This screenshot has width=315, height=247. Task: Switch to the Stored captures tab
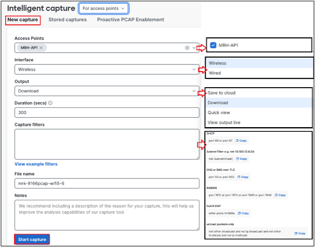tap(67, 20)
